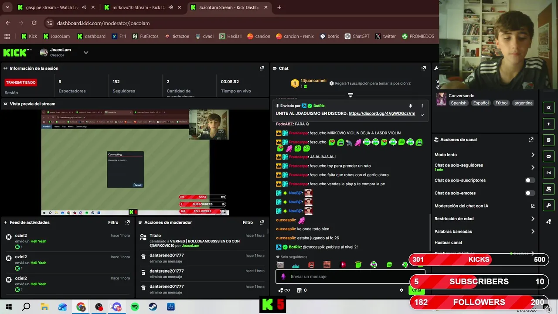
Task: Click the Fútbol tag
Action: click(x=501, y=103)
